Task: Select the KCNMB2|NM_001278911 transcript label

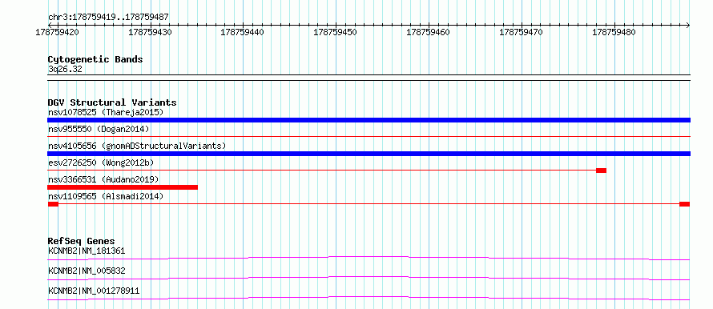Action: pyautogui.click(x=94, y=291)
